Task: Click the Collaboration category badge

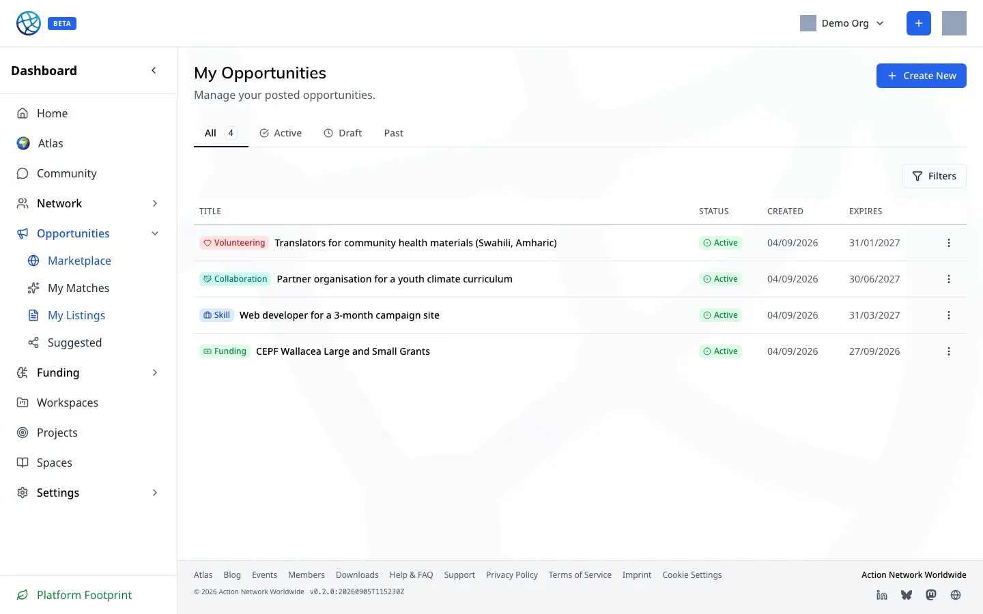Action: coord(235,279)
